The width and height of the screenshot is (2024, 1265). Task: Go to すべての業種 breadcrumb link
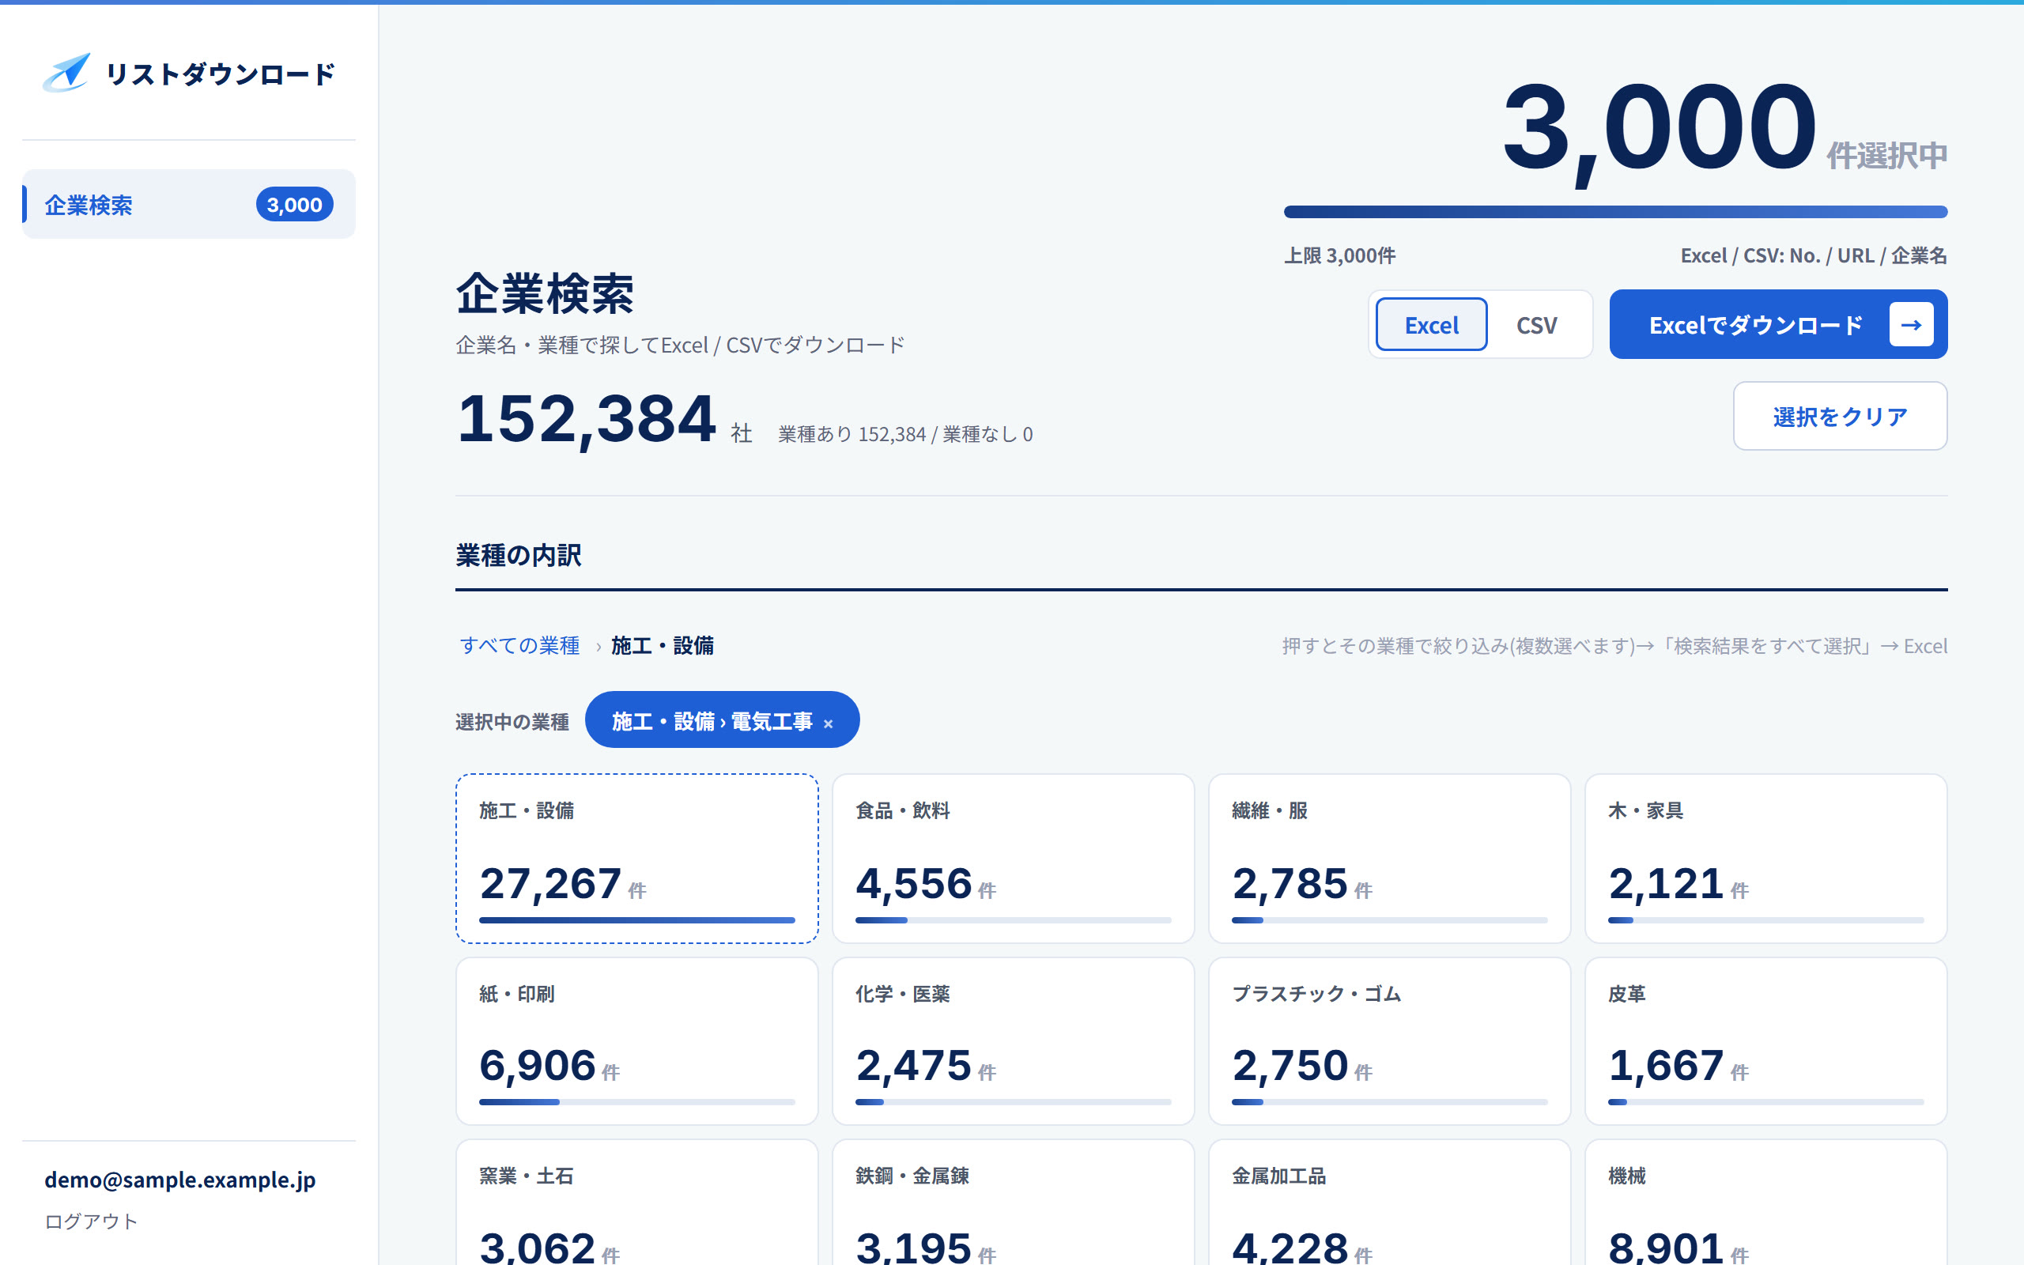[519, 645]
